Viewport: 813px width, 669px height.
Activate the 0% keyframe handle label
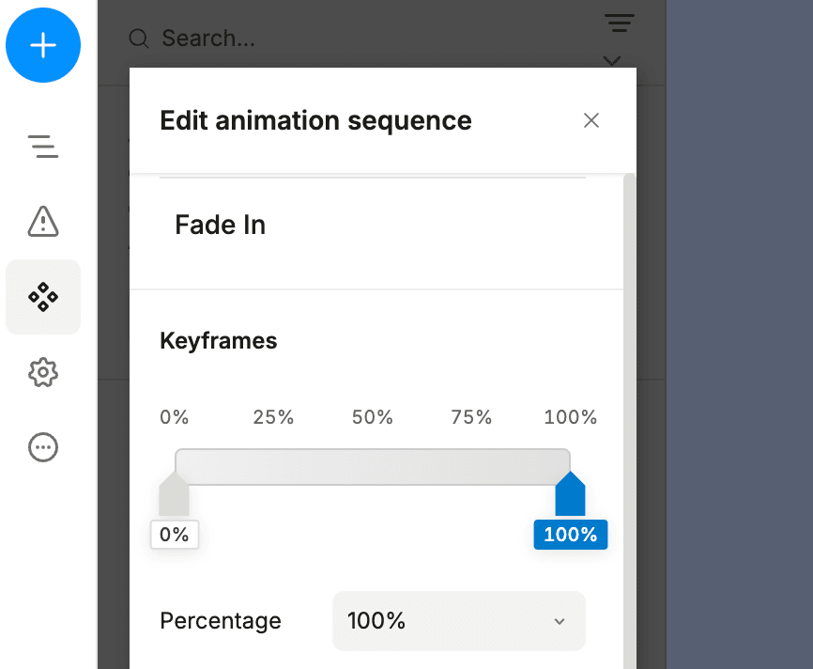[x=174, y=535]
